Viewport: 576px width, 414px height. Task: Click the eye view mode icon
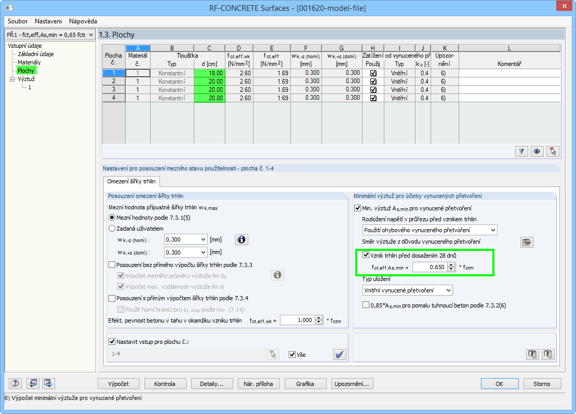coord(537,151)
